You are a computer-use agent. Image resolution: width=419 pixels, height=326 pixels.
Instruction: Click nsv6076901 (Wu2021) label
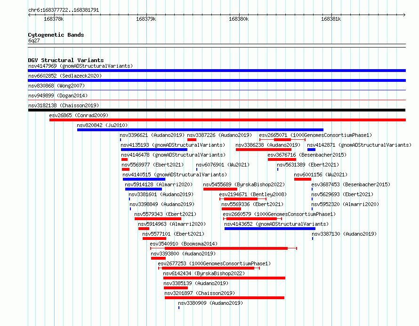tap(223, 165)
